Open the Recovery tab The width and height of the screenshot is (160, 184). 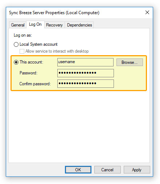(x=54, y=25)
